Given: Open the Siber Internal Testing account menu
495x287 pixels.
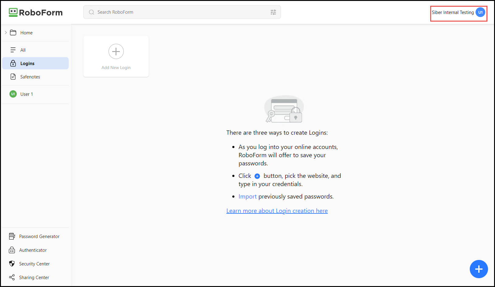Looking at the screenshot, I should (x=453, y=12).
